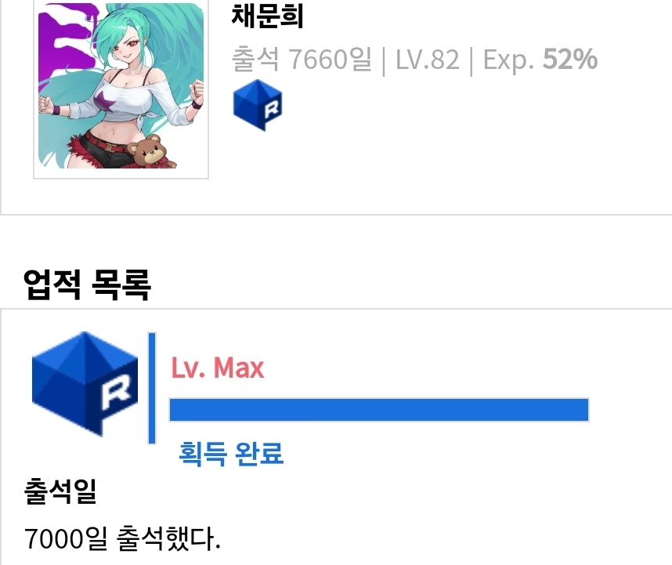Click the Exp. 52% indicator
The height and width of the screenshot is (565, 672).
point(540,59)
